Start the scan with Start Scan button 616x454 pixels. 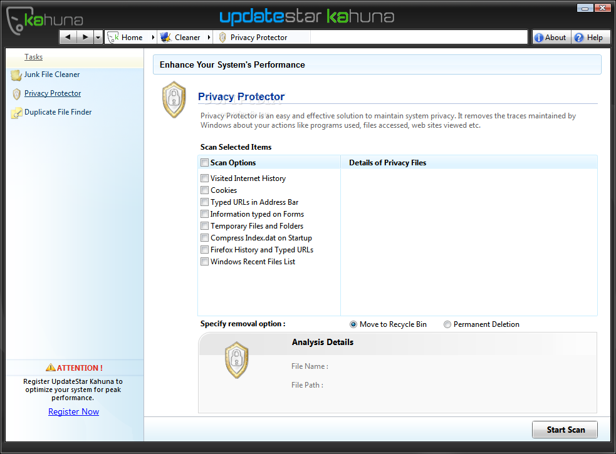[565, 430]
